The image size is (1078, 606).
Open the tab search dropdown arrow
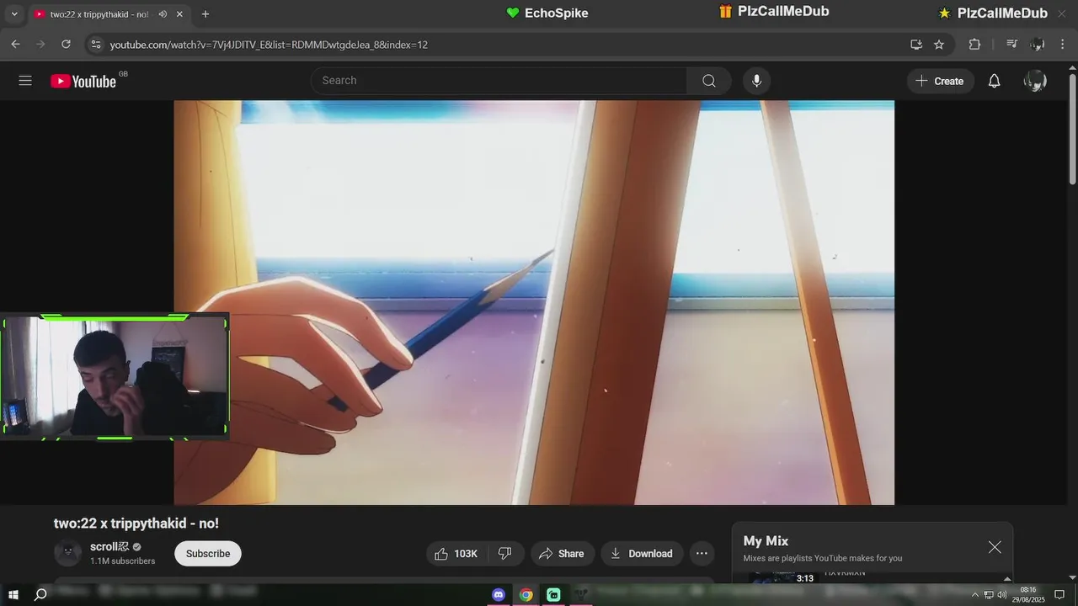click(13, 14)
